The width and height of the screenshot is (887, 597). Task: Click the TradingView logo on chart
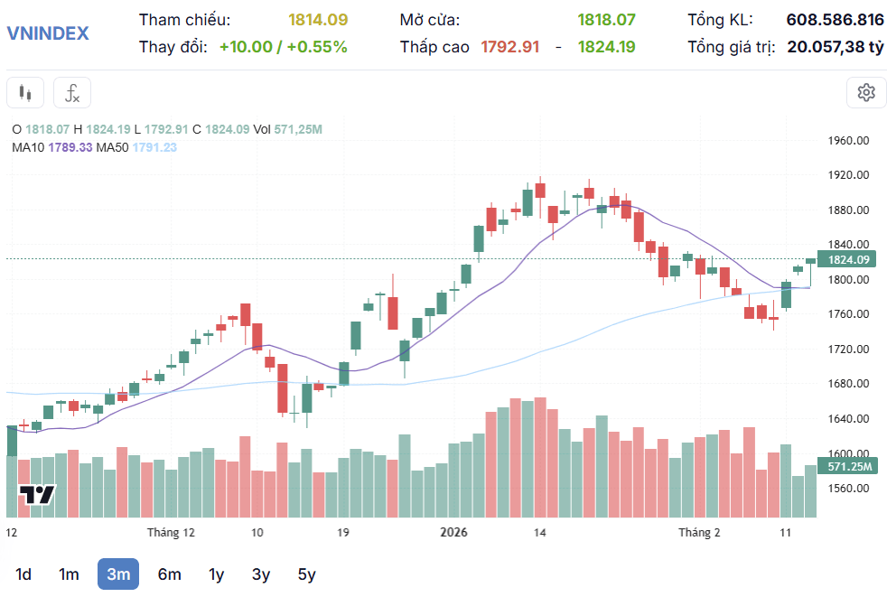[x=37, y=495]
